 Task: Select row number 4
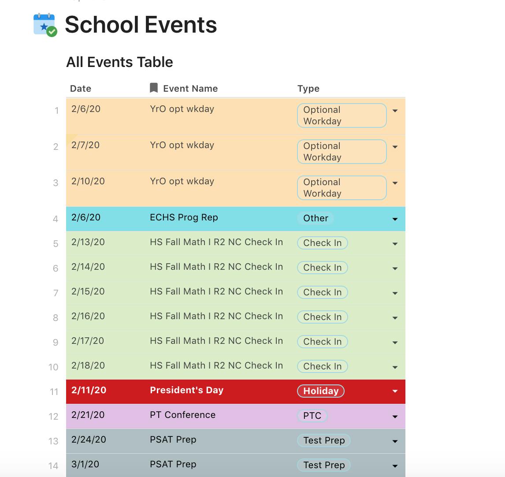(x=56, y=219)
